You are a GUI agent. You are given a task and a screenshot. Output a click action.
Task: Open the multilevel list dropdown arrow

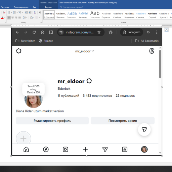click(22, 13)
